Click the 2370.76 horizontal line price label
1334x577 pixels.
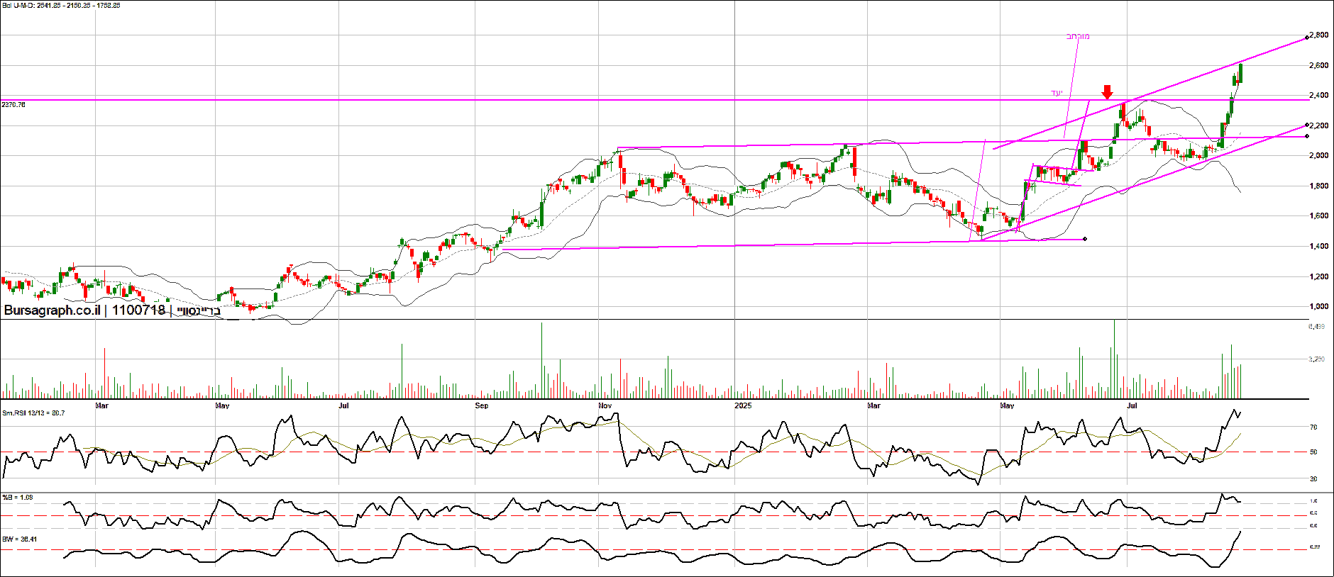click(x=13, y=105)
